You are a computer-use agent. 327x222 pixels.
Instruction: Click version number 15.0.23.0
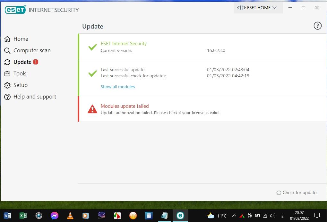click(216, 50)
